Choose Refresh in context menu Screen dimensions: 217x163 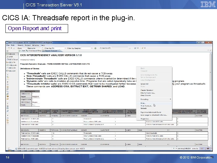pos(143,108)
